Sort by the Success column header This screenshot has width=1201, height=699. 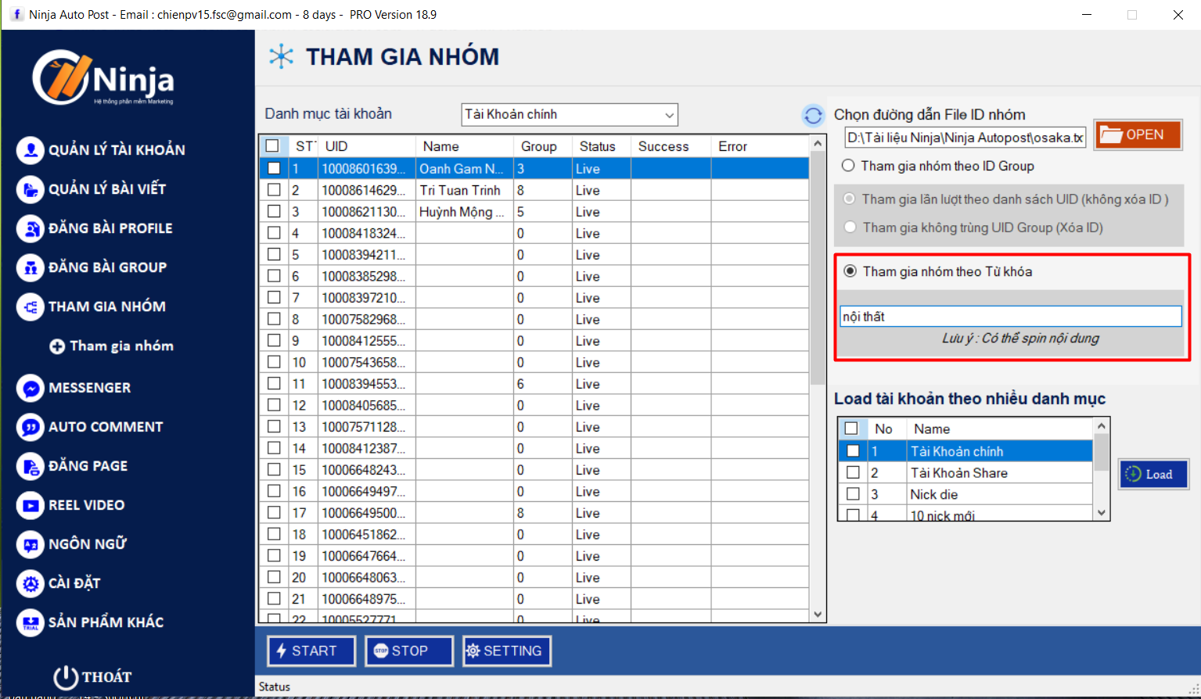[x=671, y=146]
